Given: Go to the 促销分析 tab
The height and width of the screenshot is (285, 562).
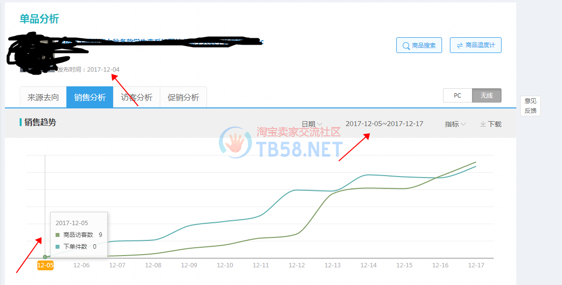Looking at the screenshot, I should point(183,97).
